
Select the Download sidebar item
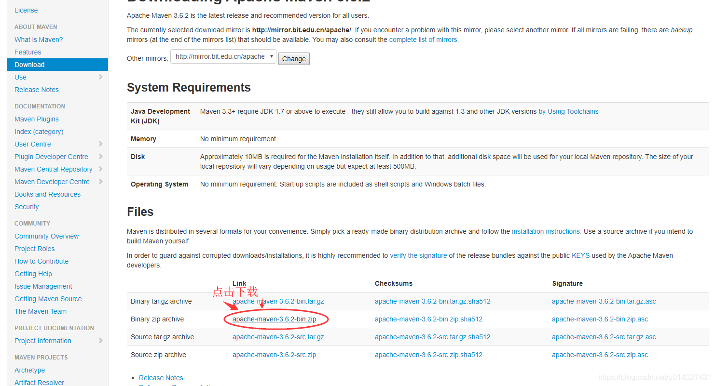tap(57, 65)
